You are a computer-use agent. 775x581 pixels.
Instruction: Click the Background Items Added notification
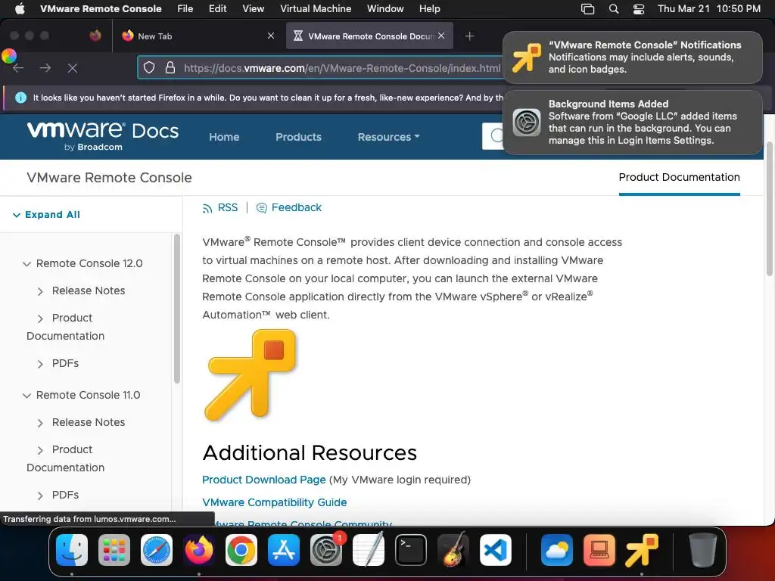tap(633, 122)
